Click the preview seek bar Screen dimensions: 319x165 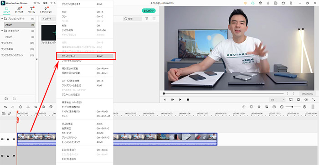(x=223, y=93)
